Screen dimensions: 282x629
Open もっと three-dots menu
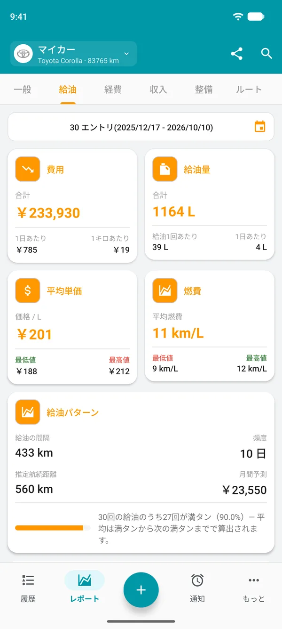[x=254, y=581]
